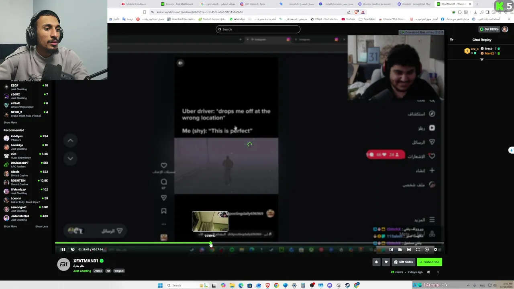Open the Brave Shields lion icon
This screenshot has width=514, height=289.
click(356, 12)
